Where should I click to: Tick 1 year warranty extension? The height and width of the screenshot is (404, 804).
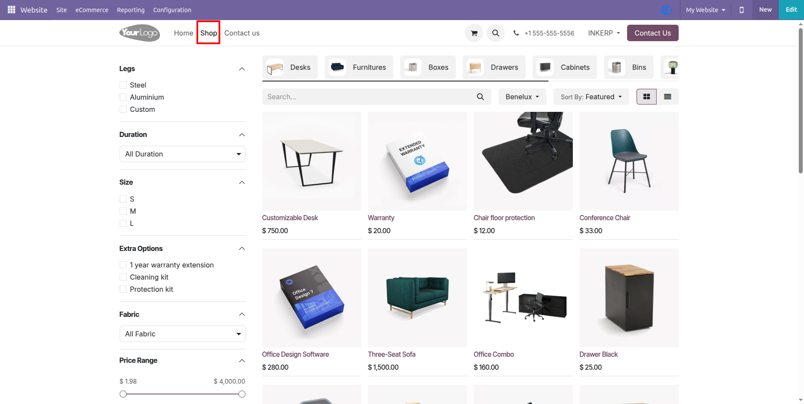[123, 265]
